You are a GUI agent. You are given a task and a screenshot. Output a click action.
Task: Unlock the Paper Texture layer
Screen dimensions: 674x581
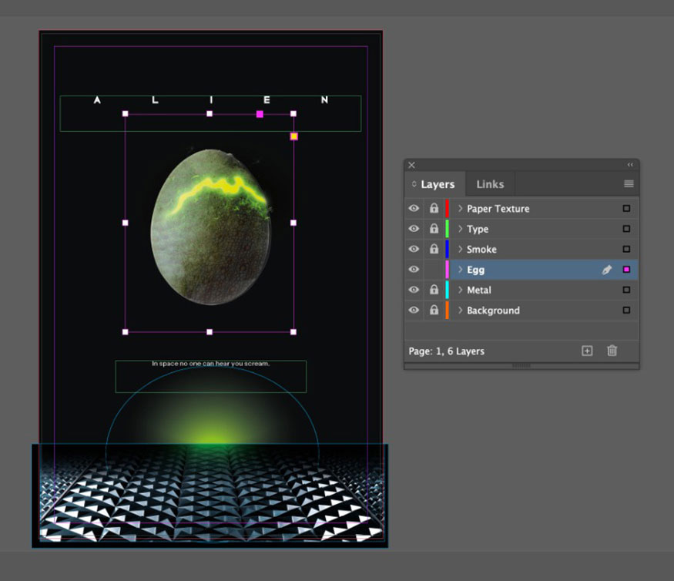(434, 209)
